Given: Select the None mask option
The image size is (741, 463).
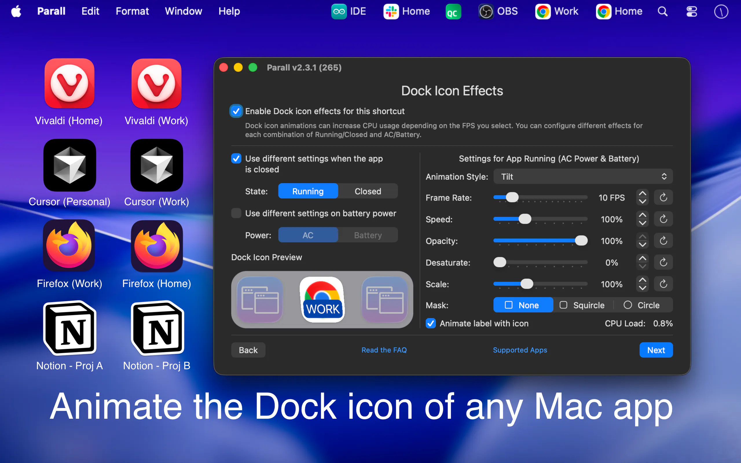Looking at the screenshot, I should 523,305.
